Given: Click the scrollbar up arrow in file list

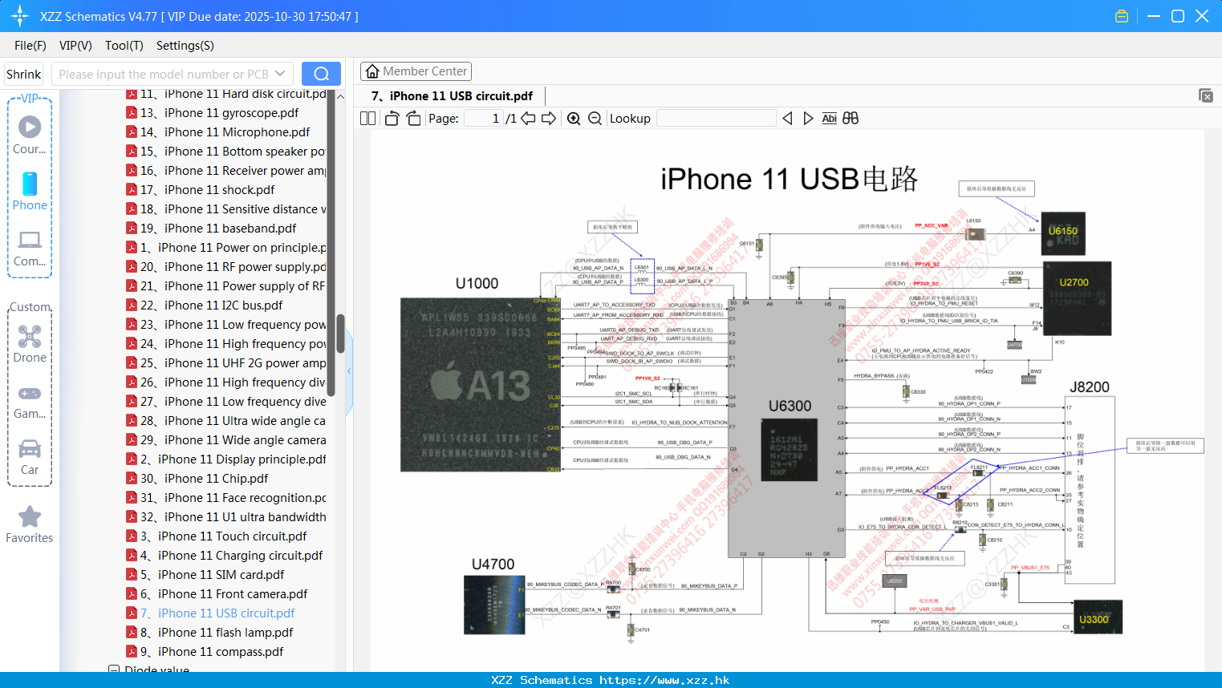Looking at the screenshot, I should tap(340, 96).
